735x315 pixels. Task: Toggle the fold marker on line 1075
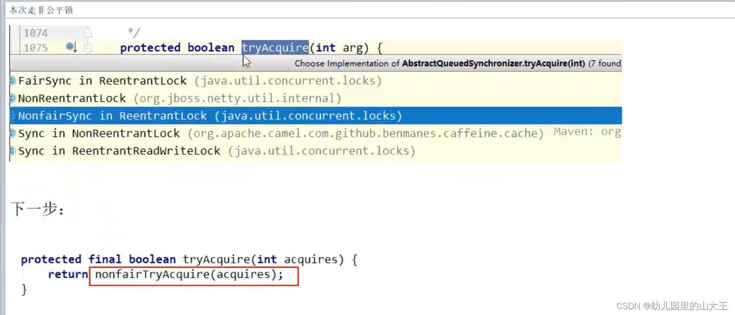[88, 48]
